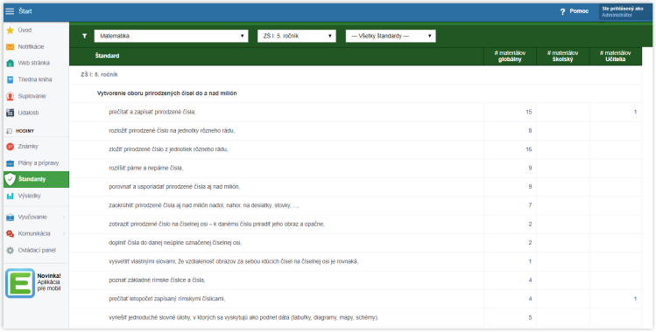
Task: Click standard zobraziť prirodzené číslo na číselnej osi
Action: [x=216, y=225]
